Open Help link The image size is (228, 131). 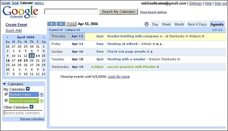(208, 3)
